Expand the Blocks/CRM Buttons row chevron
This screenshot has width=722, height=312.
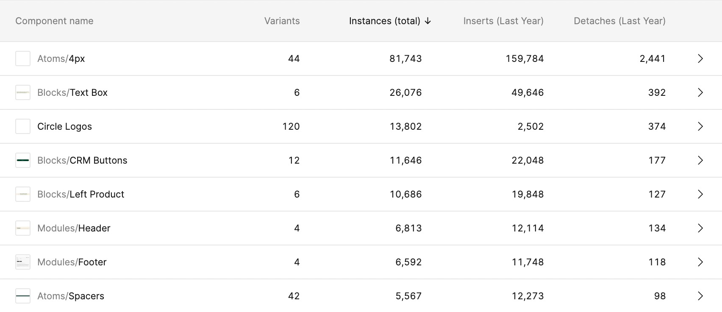point(700,160)
